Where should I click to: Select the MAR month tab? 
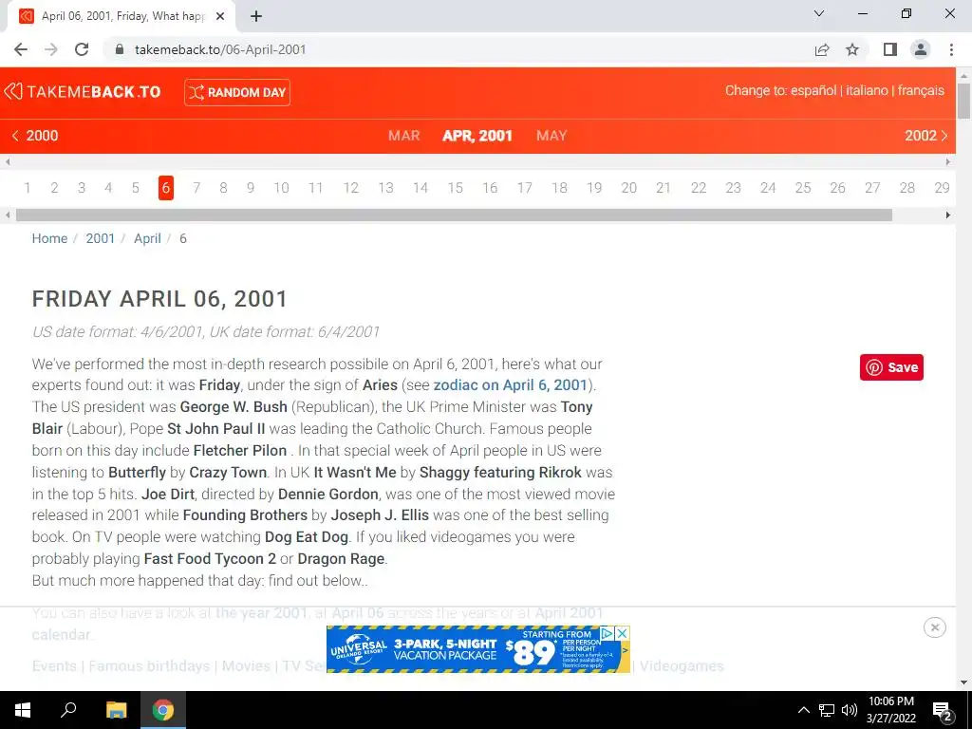point(403,136)
